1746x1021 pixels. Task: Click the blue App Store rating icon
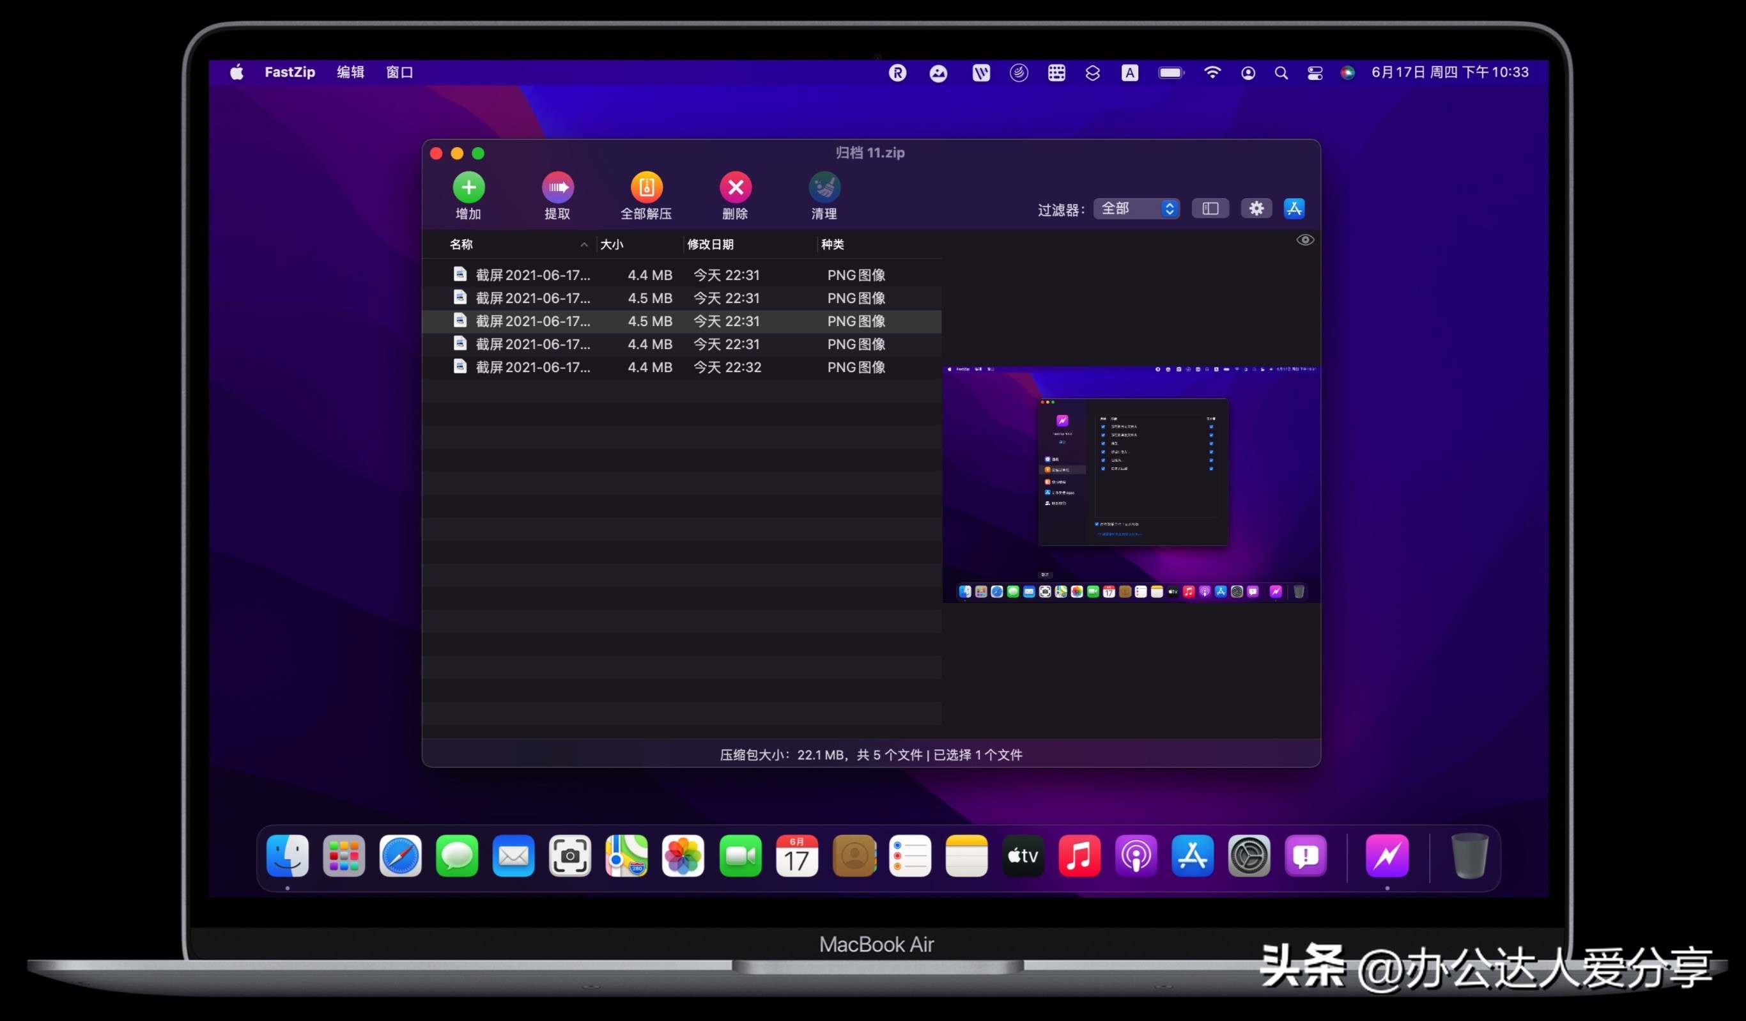(x=1294, y=208)
